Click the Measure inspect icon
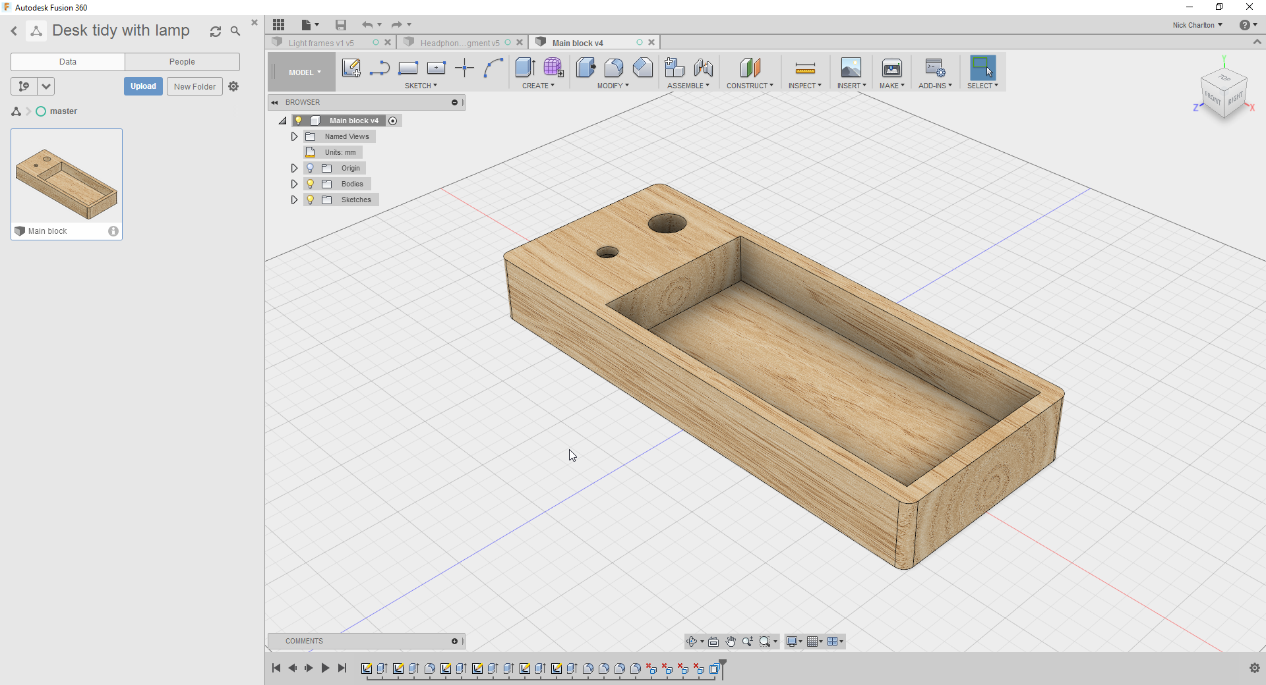The height and width of the screenshot is (685, 1266). [805, 68]
